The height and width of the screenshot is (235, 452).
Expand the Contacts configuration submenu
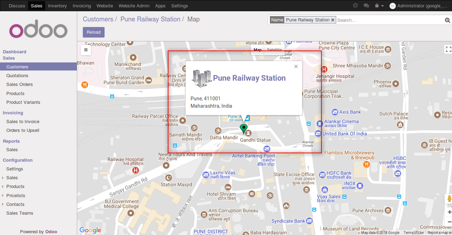pos(3,204)
